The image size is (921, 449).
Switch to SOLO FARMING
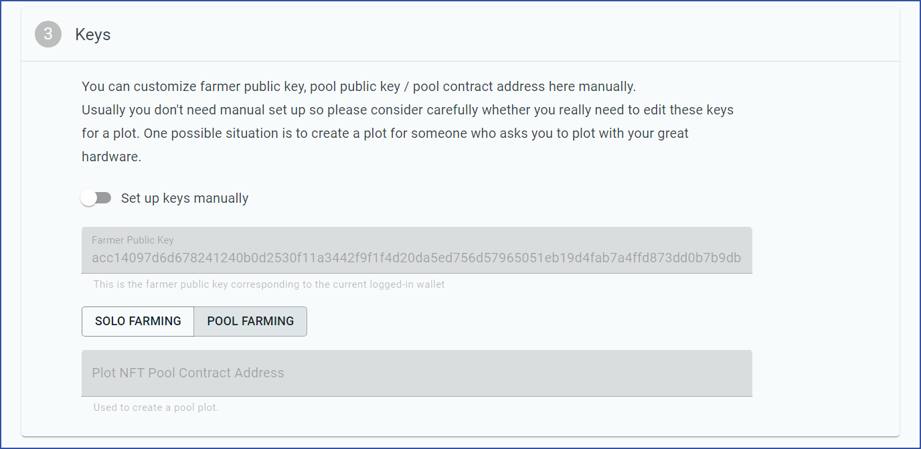(x=138, y=321)
